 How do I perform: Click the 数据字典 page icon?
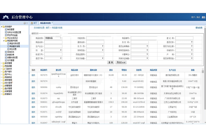(6, 55)
